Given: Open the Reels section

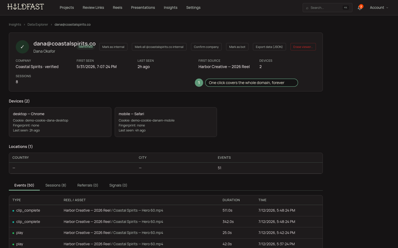Looking at the screenshot, I should click(x=117, y=8).
